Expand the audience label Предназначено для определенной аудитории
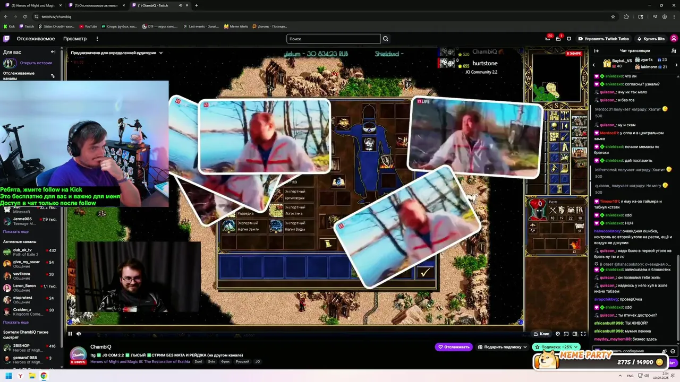680x382 pixels. [x=116, y=53]
